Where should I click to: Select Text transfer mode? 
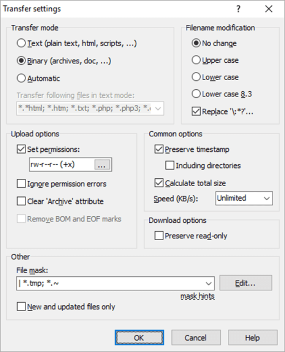click(22, 43)
